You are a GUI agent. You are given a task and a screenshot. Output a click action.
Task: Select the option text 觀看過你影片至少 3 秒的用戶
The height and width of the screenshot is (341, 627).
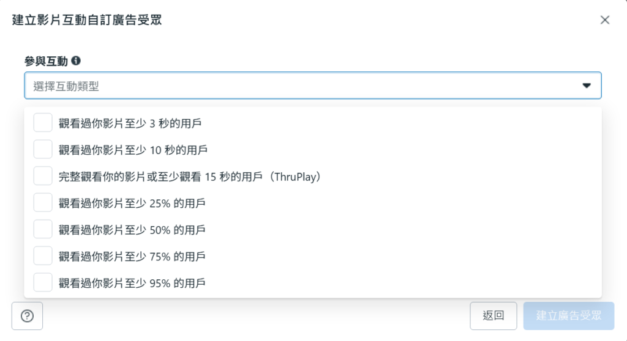131,123
